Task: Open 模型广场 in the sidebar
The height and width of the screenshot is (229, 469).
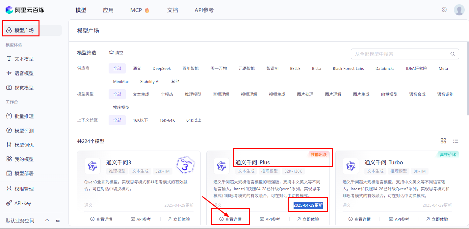Action: click(x=32, y=30)
